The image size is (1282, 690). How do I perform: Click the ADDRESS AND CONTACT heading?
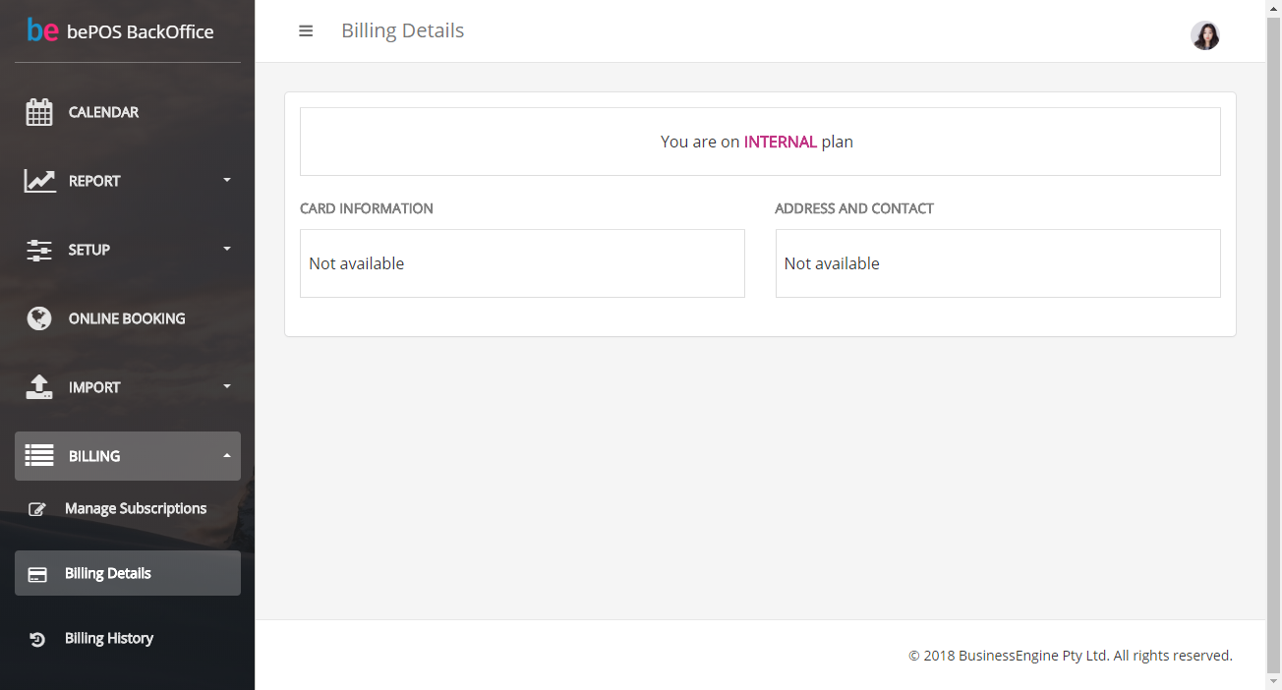[854, 208]
